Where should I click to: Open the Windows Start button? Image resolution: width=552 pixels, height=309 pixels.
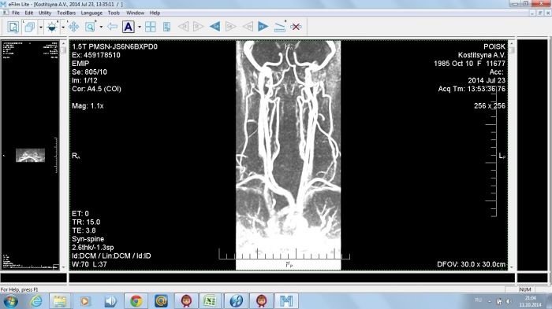(10, 301)
